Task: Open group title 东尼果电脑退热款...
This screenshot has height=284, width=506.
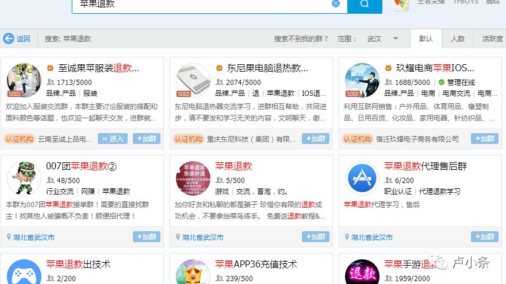Action: click(267, 68)
